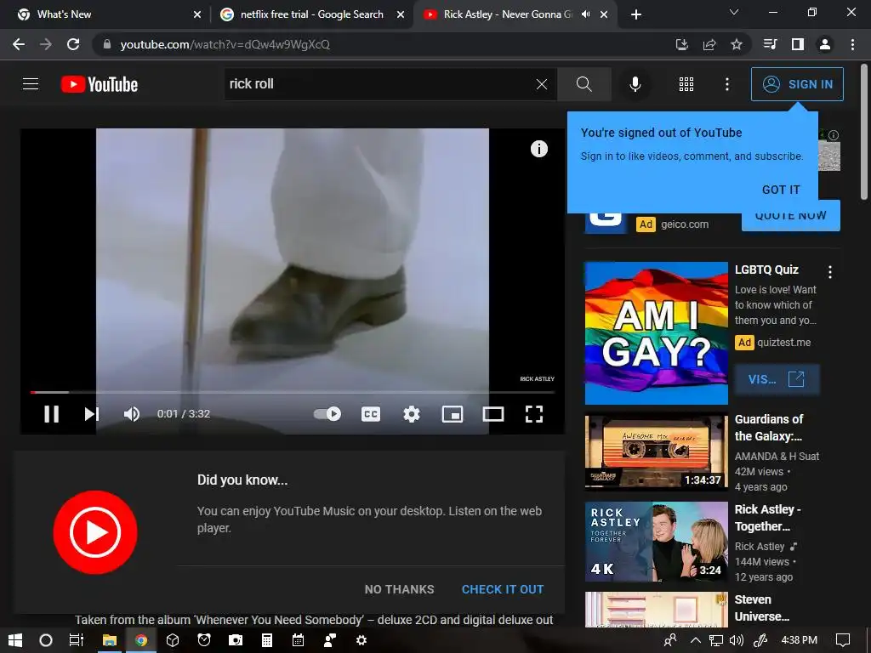The width and height of the screenshot is (871, 653).
Task: Toggle the autoplay switch
Action: 327,414
